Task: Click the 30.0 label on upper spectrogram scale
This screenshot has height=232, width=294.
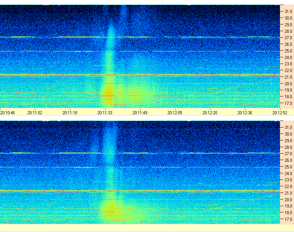Action: [x=288, y=18]
